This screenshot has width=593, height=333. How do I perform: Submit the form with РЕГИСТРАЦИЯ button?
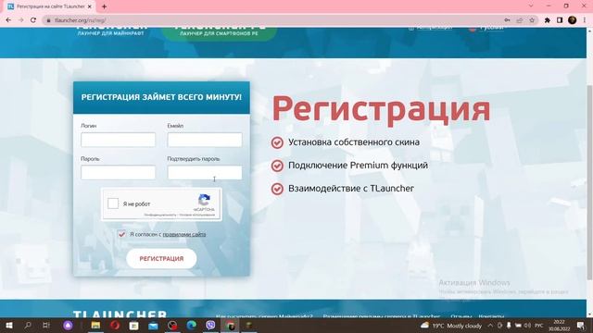(x=161, y=259)
